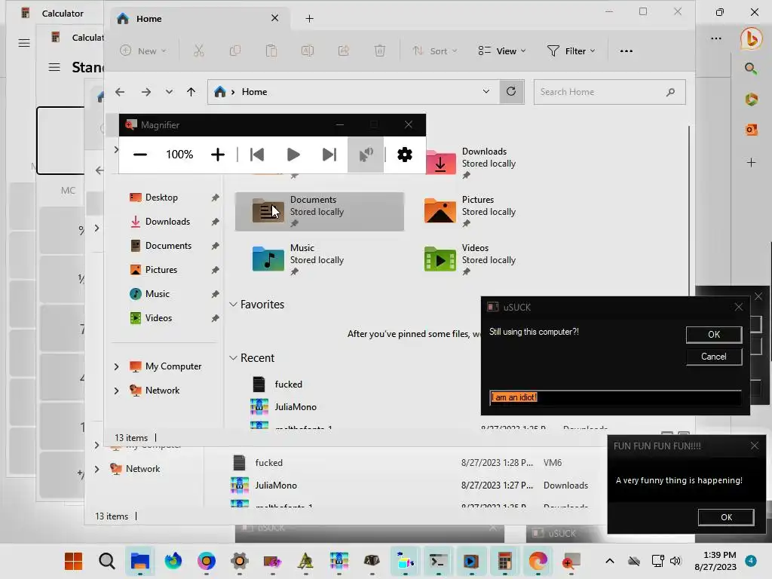The image size is (772, 579).
Task: Show hidden system tray icons
Action: pos(609,561)
